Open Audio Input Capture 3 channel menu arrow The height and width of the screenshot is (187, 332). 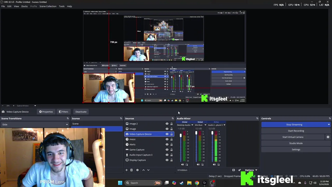[x=224, y=125]
